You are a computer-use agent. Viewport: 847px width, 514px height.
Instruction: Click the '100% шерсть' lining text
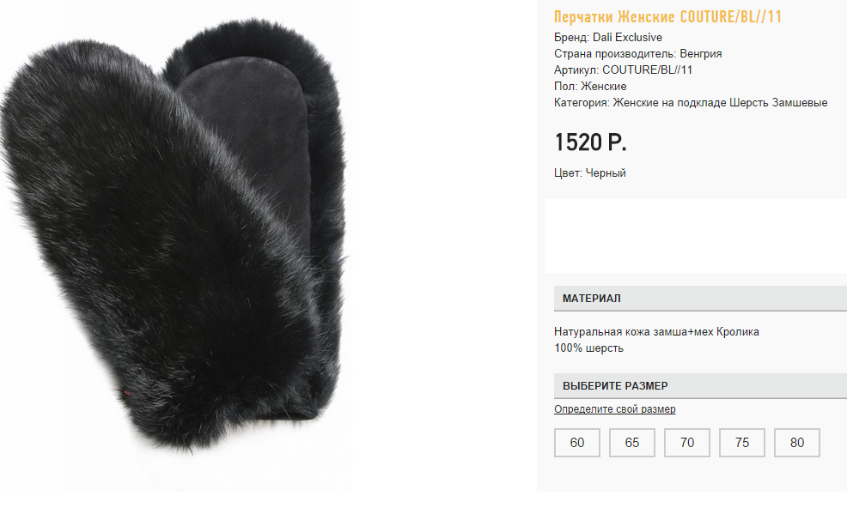[x=588, y=348]
